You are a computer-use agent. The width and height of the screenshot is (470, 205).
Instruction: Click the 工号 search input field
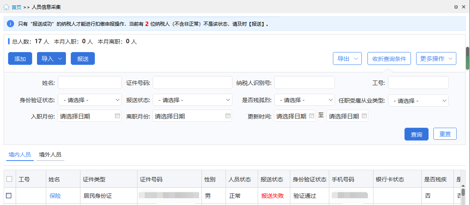419,82
